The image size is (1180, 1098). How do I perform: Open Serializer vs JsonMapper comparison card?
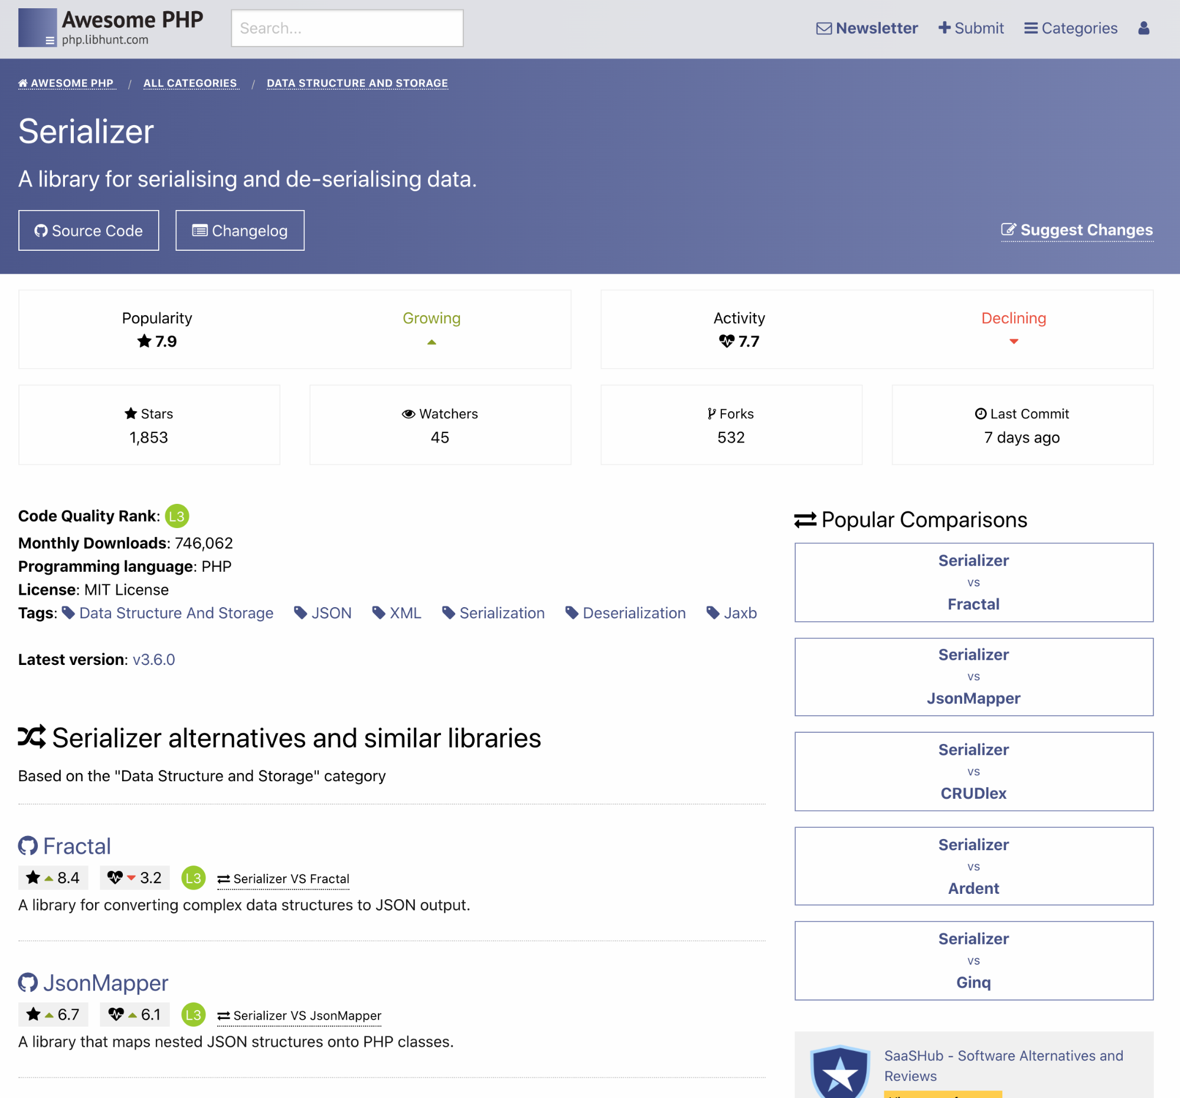pos(973,677)
